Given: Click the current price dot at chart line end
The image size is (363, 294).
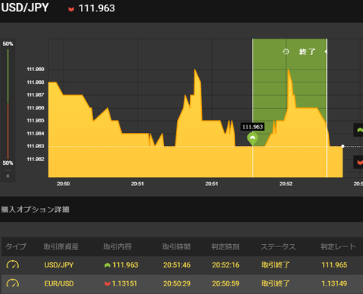Looking at the screenshot, I should (x=343, y=146).
